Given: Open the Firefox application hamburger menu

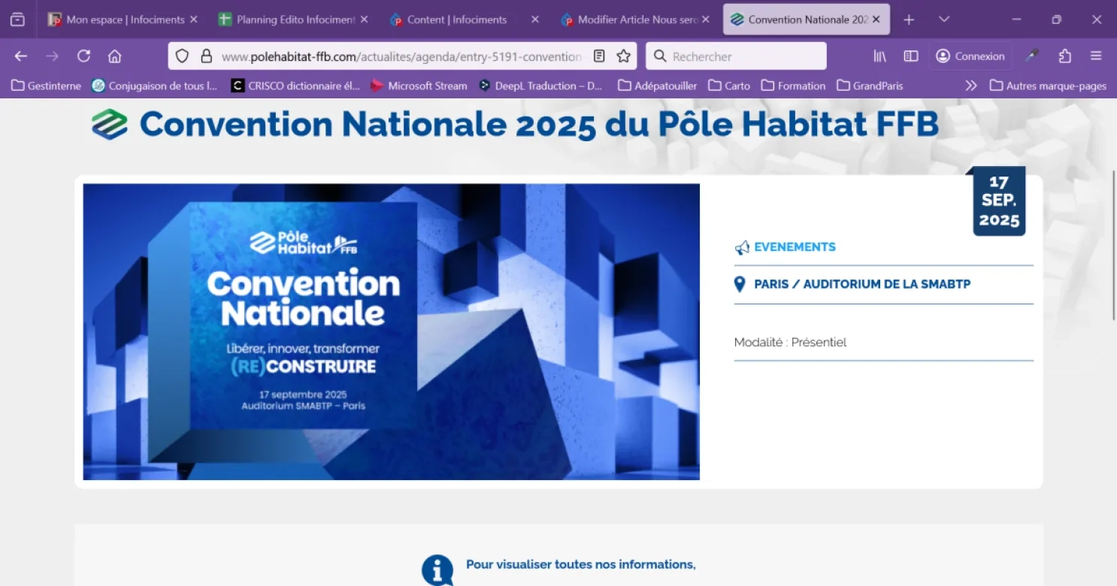Looking at the screenshot, I should click(x=1096, y=56).
